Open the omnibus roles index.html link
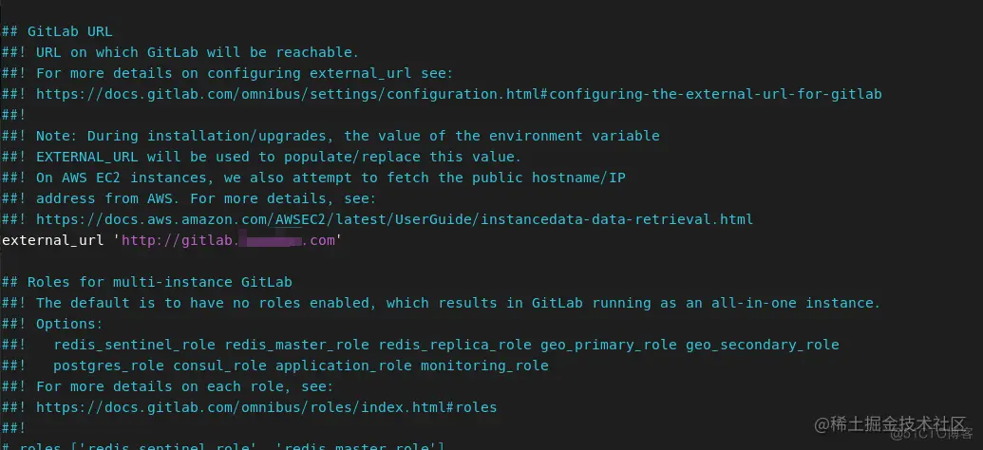Viewport: 983px width, 450px height. point(266,407)
